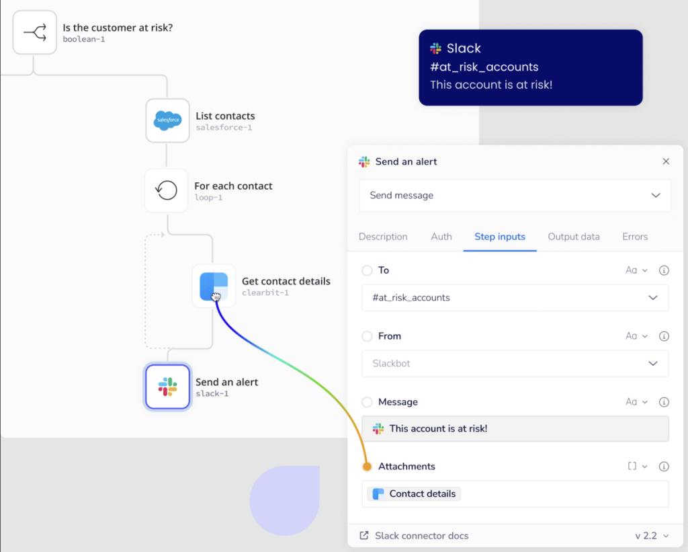Viewport: 688px width, 552px height.
Task: Click the orange Attachments connector dot
Action: (368, 467)
